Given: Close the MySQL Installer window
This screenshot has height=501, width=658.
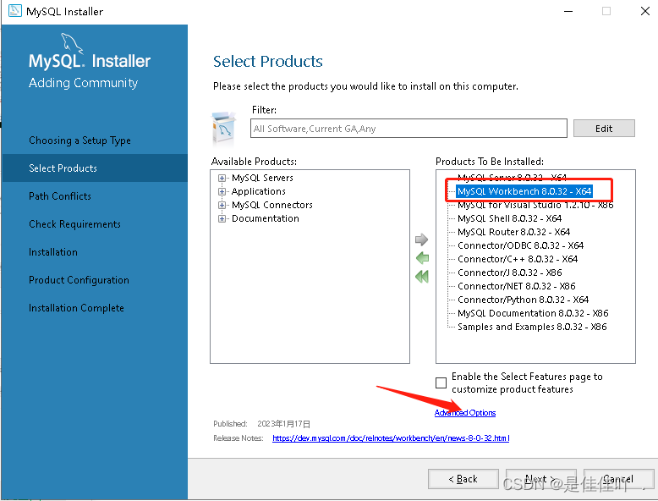Looking at the screenshot, I should [645, 11].
